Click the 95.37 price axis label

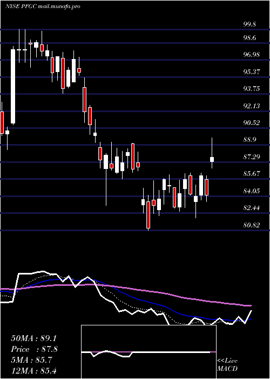(252, 72)
